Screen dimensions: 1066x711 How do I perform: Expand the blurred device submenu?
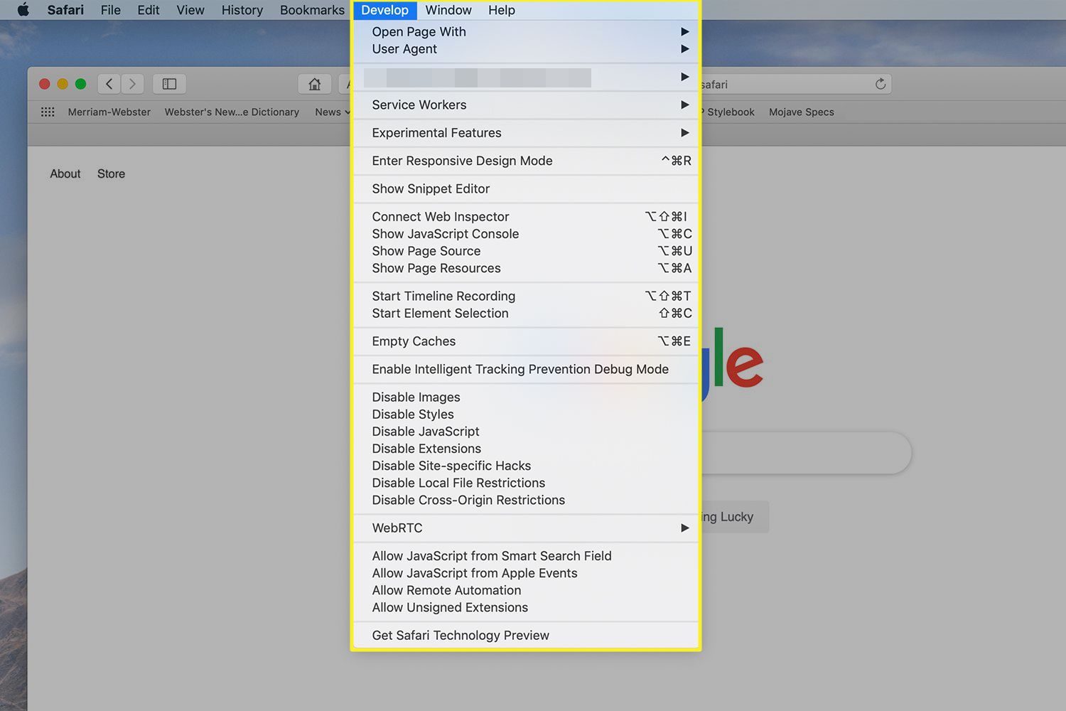coord(526,77)
